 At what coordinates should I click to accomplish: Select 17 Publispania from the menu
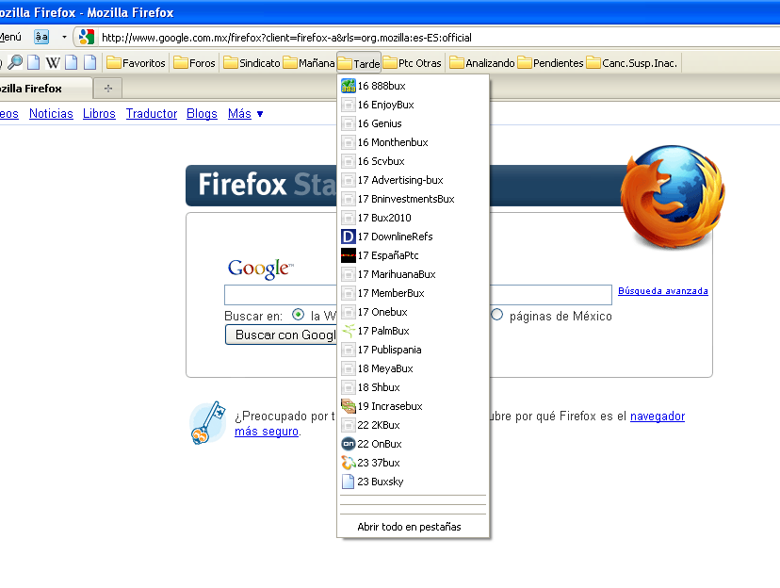[x=413, y=350]
